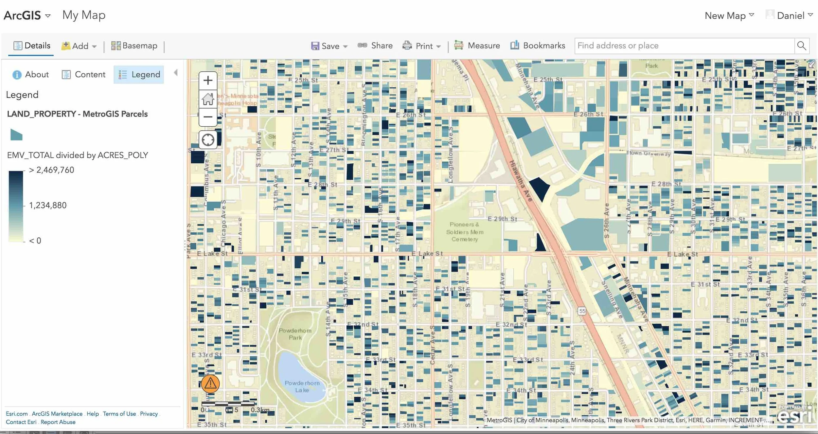Switch to the Content tab
Screen dimensions: 818x434
[84, 75]
